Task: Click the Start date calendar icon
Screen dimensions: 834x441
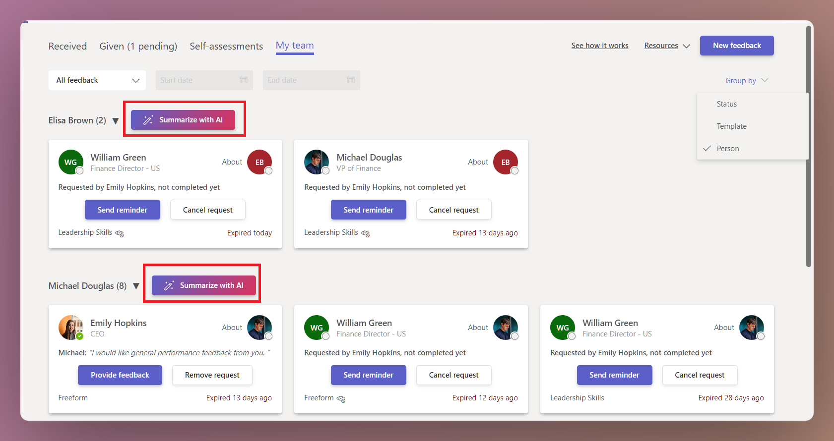Action: tap(243, 80)
